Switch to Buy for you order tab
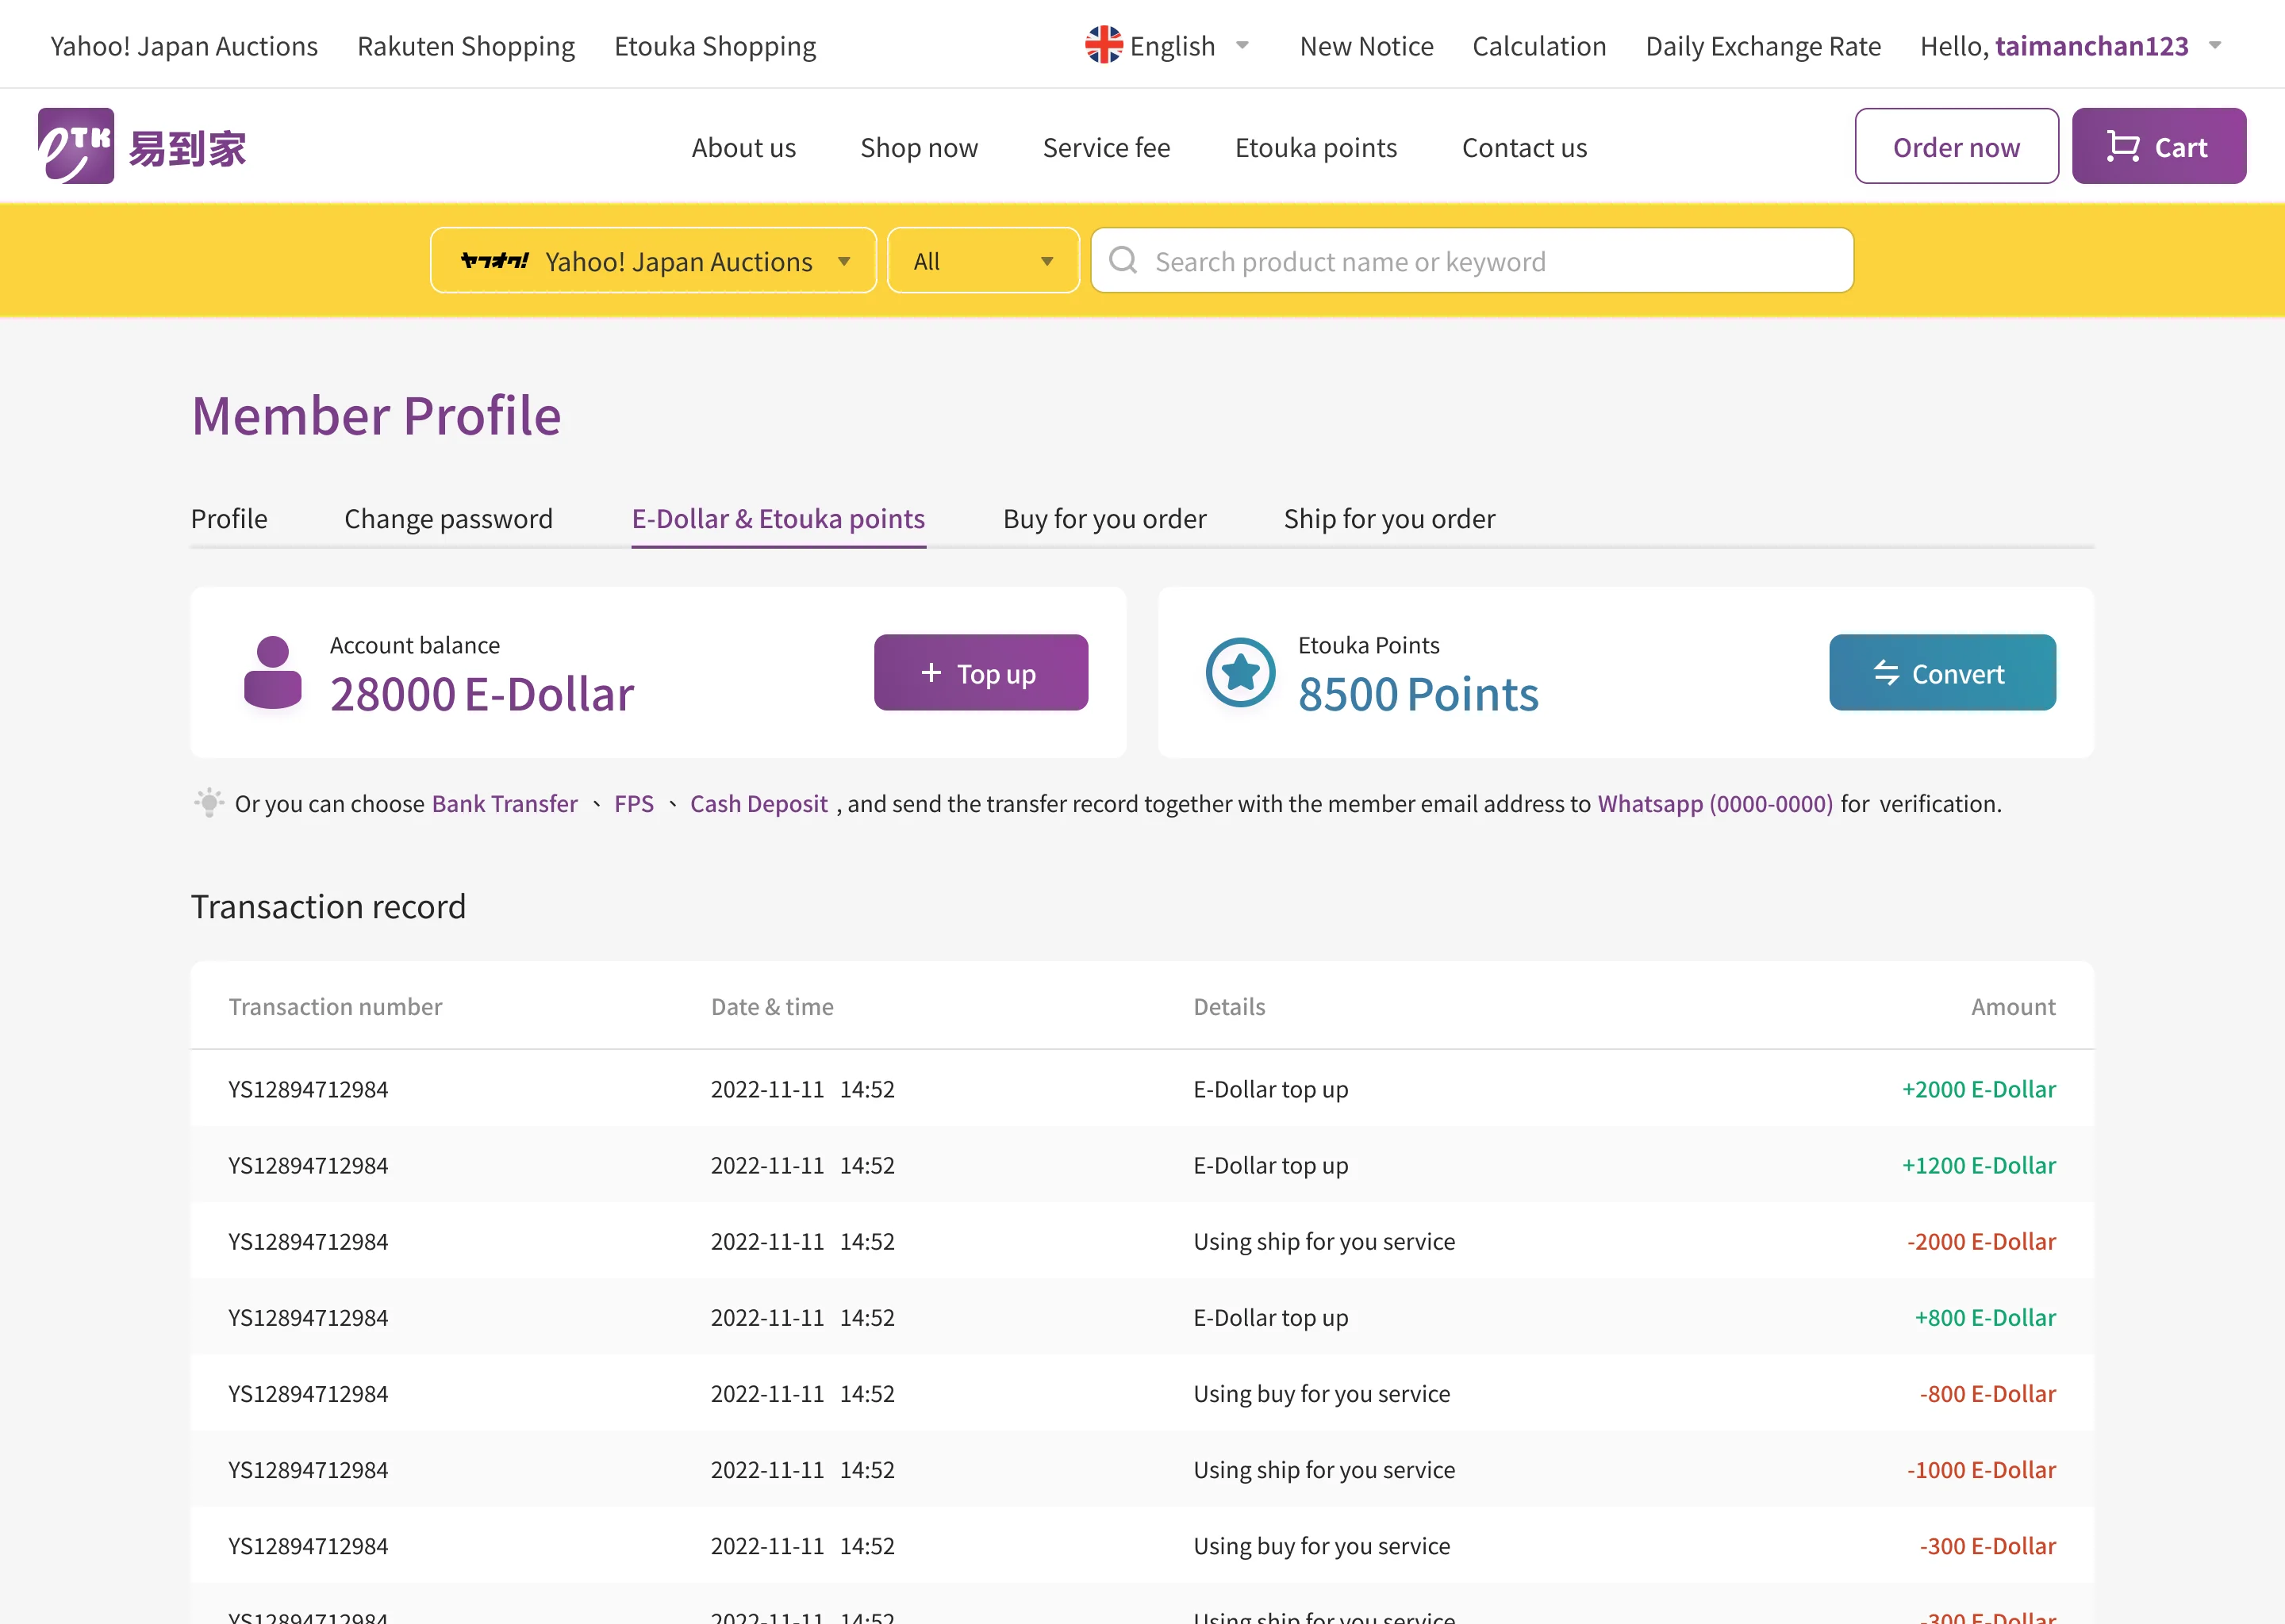Image resolution: width=2285 pixels, height=1624 pixels. point(1104,518)
